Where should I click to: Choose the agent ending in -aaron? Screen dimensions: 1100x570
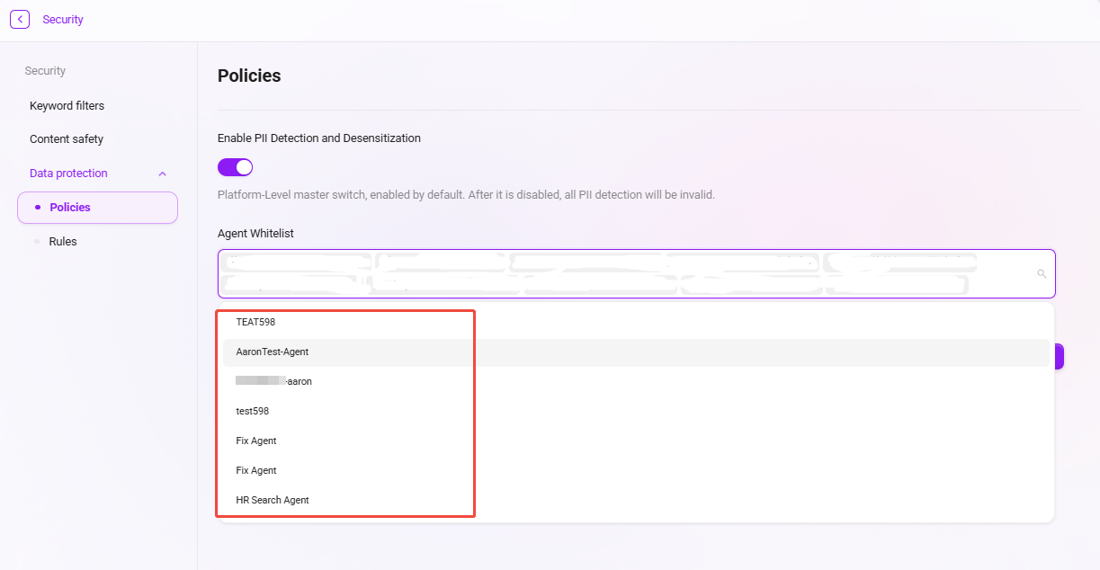click(x=636, y=381)
